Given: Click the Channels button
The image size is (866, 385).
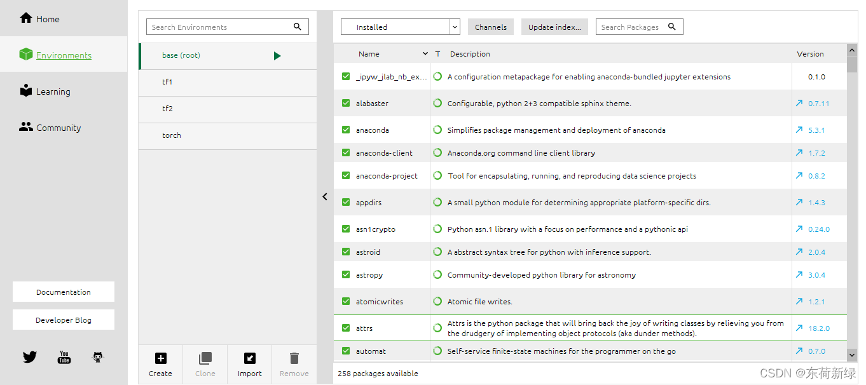Looking at the screenshot, I should pyautogui.click(x=491, y=27).
